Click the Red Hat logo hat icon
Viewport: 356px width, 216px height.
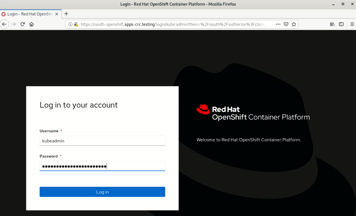pos(203,109)
